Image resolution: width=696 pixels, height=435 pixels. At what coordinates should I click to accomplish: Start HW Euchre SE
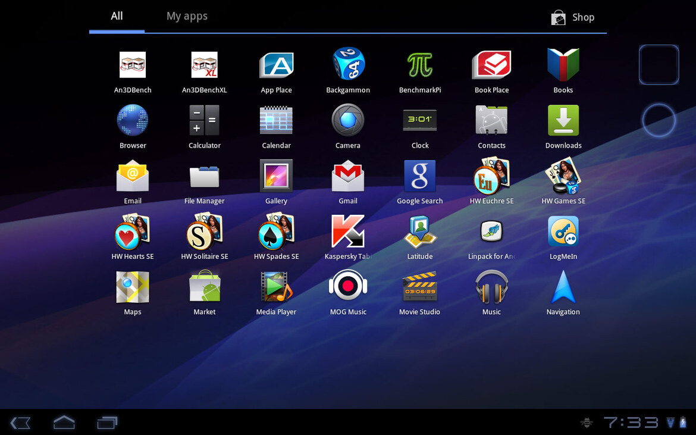click(491, 176)
